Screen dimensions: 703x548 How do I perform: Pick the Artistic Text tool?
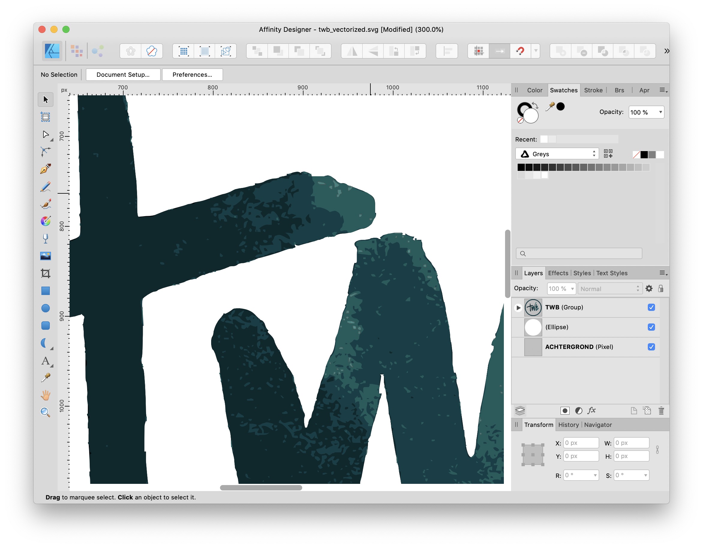45,361
